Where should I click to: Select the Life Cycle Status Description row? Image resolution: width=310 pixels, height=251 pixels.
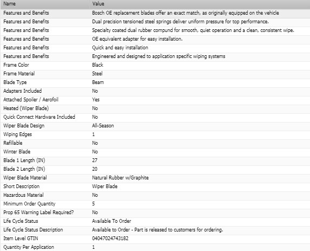[155, 230]
